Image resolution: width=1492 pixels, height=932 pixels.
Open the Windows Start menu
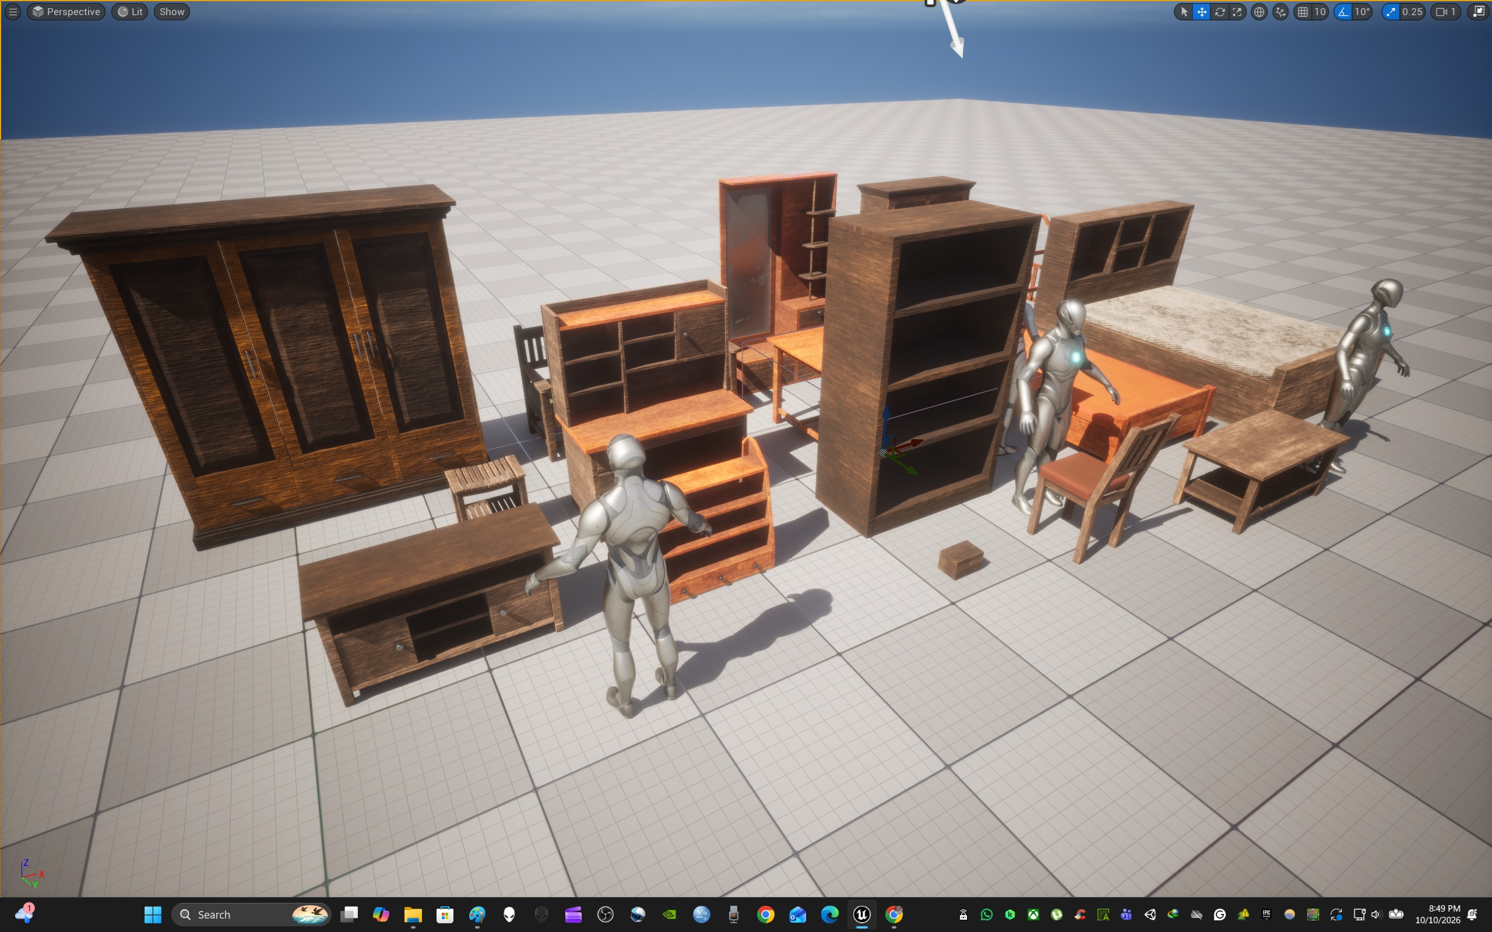click(153, 914)
